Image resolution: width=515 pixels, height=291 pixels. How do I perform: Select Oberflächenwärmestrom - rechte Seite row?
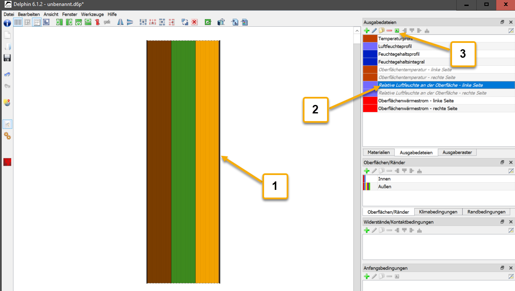438,108
